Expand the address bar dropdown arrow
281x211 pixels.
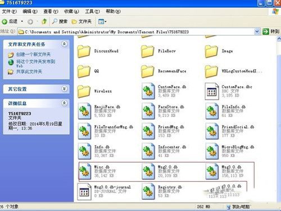[257, 32]
